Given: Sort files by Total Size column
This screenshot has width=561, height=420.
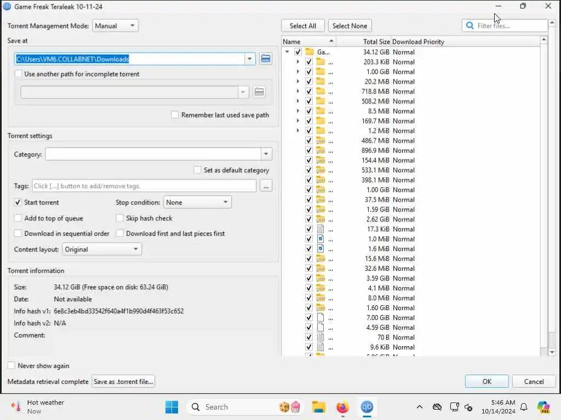Looking at the screenshot, I should [363, 42].
